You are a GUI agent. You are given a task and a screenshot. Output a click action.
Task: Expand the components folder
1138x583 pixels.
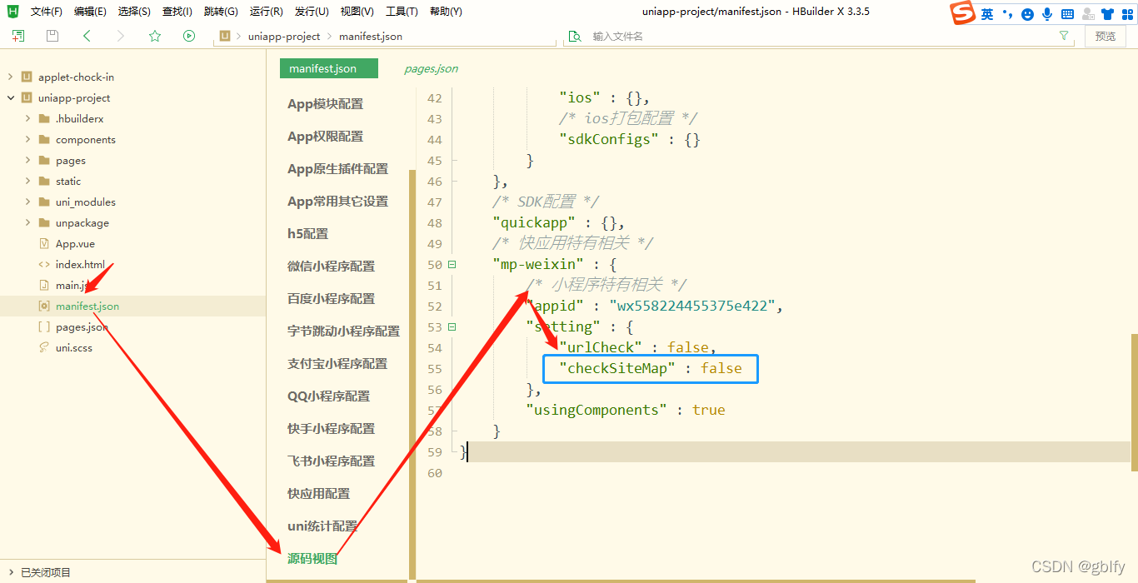tap(28, 139)
